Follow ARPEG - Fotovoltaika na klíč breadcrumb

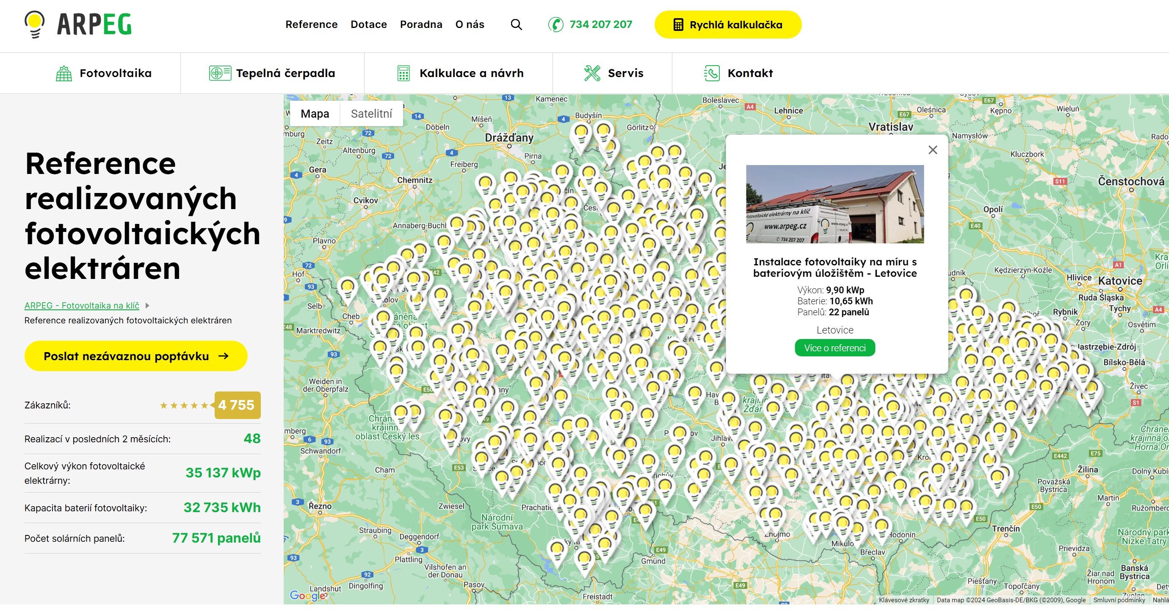(82, 306)
